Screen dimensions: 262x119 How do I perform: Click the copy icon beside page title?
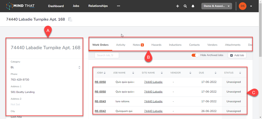click(x=70, y=20)
